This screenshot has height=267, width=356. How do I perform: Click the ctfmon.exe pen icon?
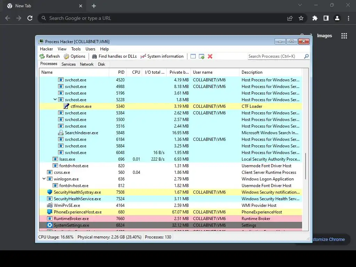tap(66, 106)
